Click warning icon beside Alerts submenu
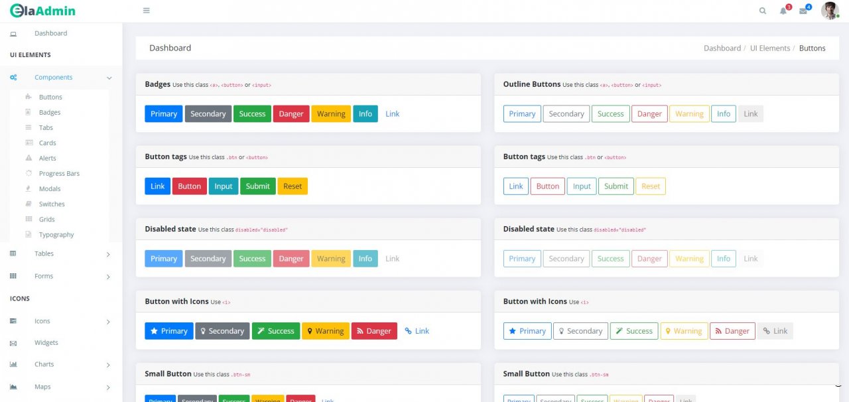 point(29,158)
